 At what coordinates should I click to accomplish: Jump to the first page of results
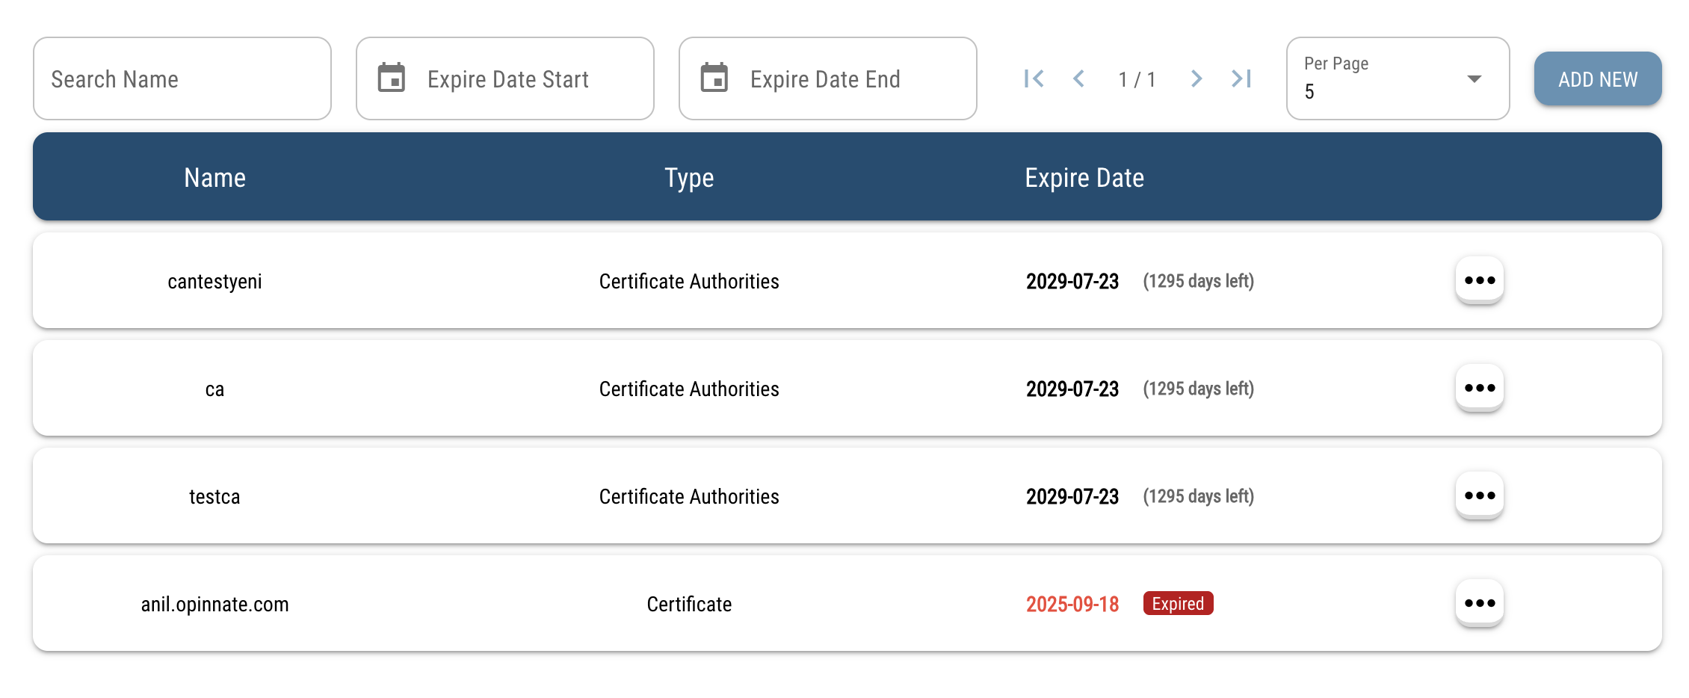coord(1035,78)
